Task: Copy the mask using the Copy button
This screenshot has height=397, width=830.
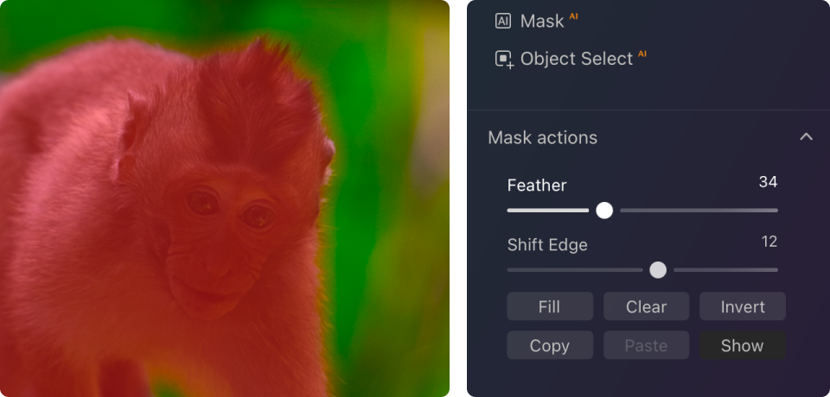Action: click(549, 345)
